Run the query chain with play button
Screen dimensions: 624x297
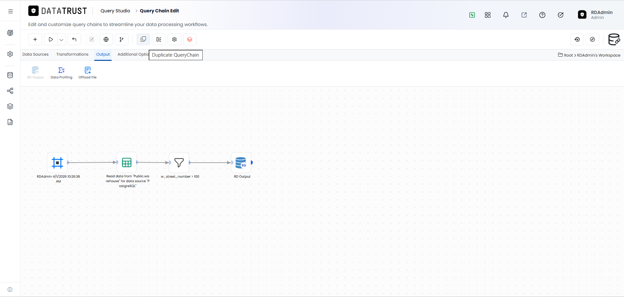(51, 39)
